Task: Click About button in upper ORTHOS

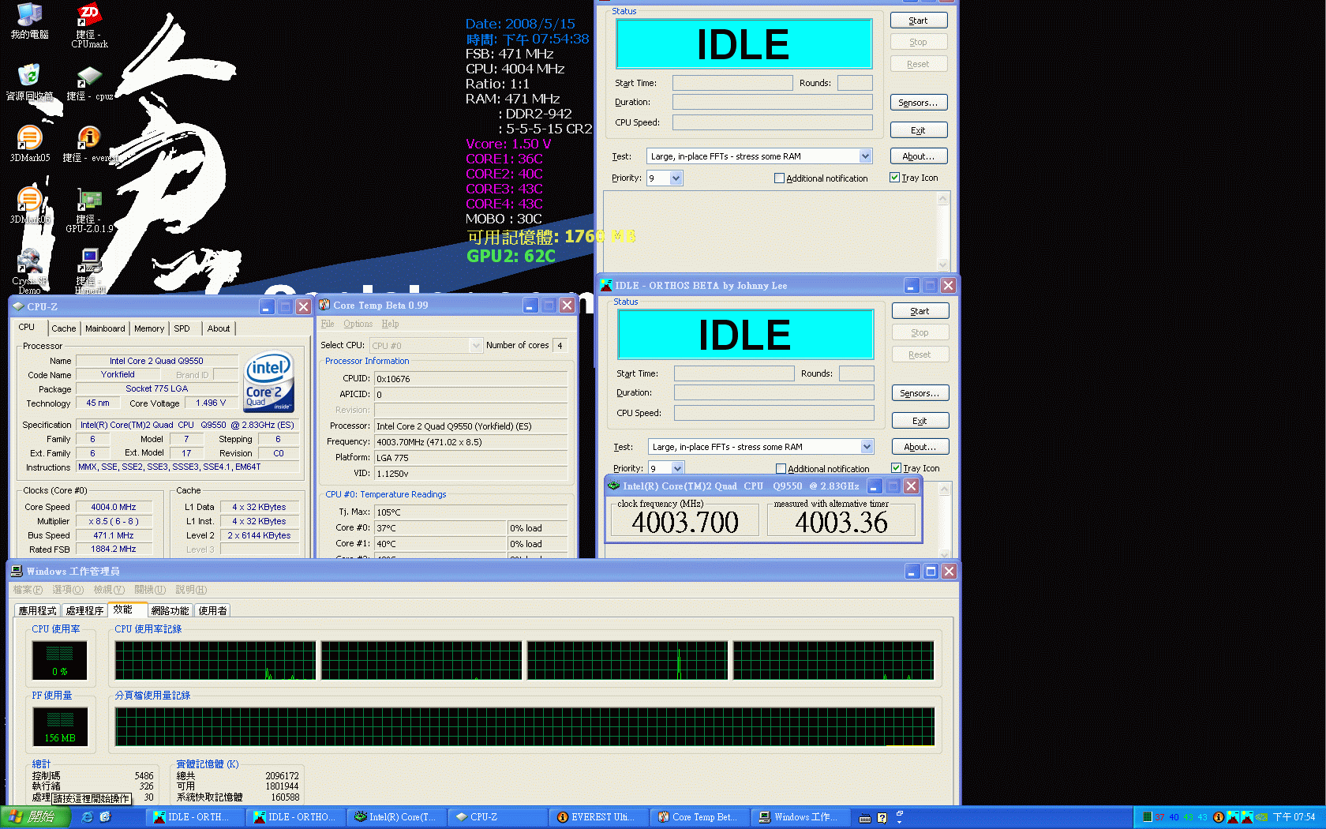Action: tap(919, 156)
